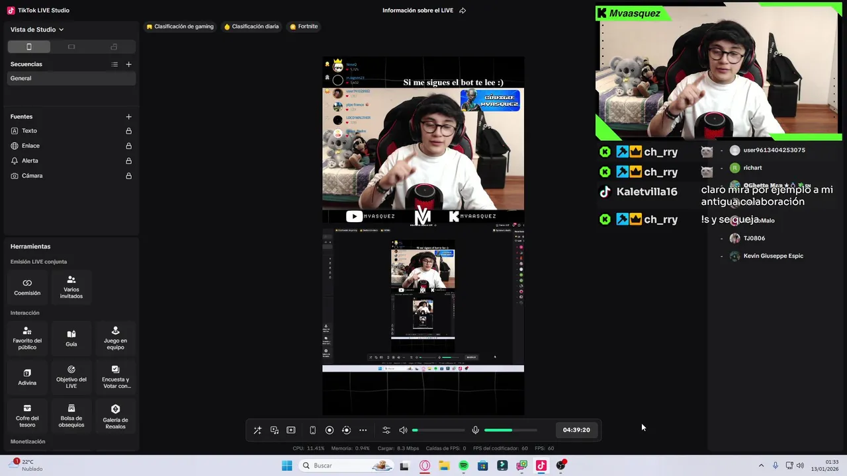Click the 04:39:20 live timer button
847x476 pixels.
576,430
